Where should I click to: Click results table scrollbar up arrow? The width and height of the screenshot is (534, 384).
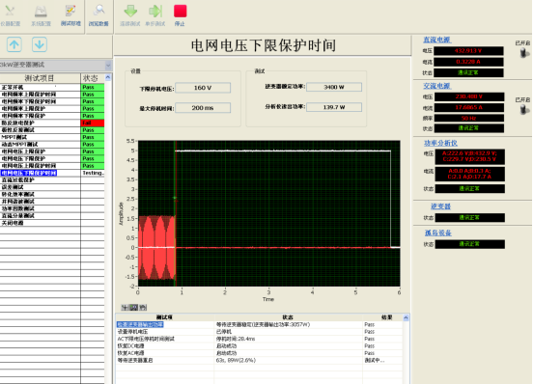click(406, 317)
